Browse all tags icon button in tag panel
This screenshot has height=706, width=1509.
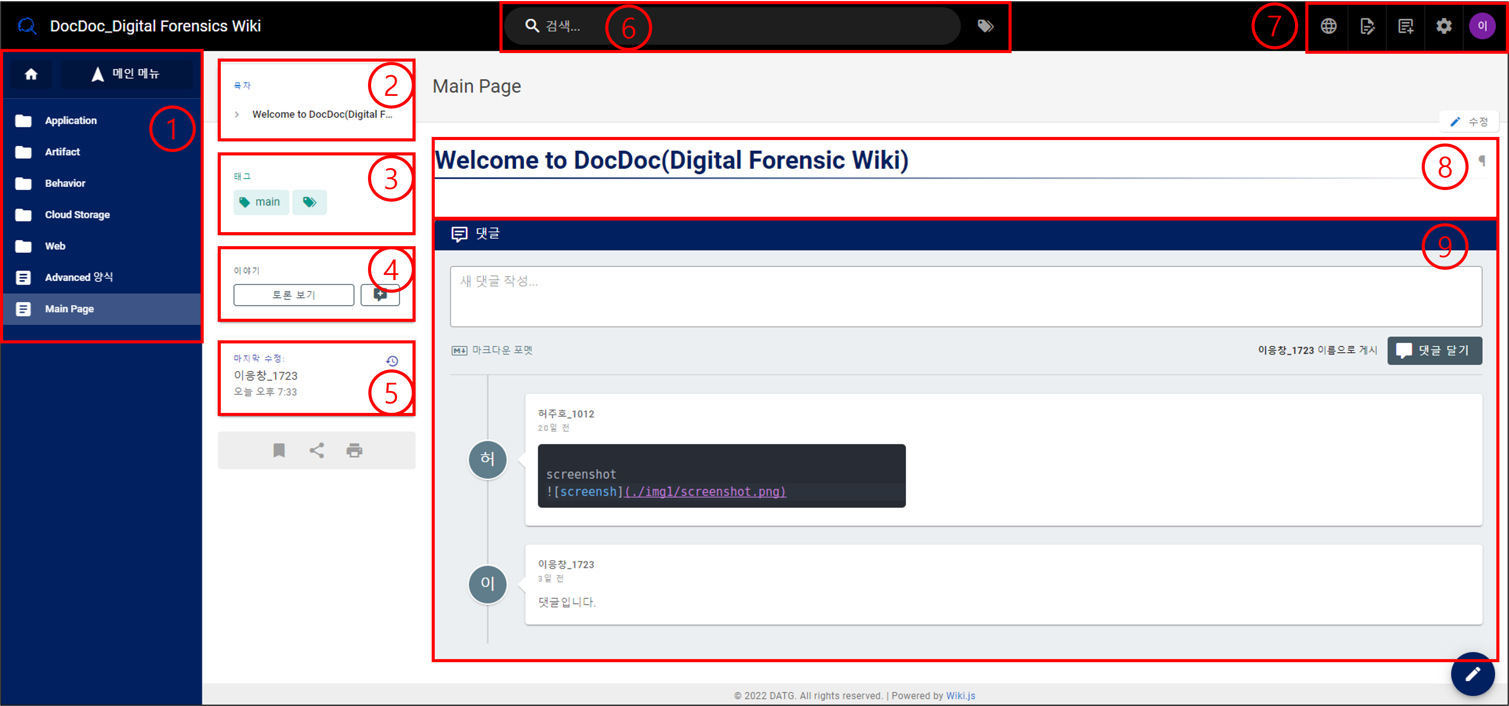pyautogui.click(x=309, y=202)
